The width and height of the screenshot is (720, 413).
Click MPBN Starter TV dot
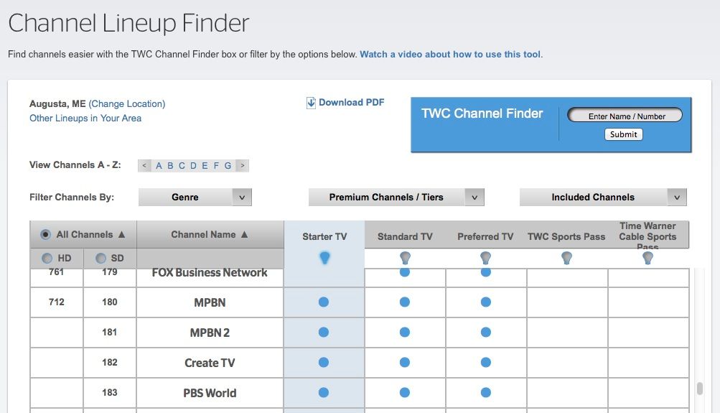(x=324, y=302)
